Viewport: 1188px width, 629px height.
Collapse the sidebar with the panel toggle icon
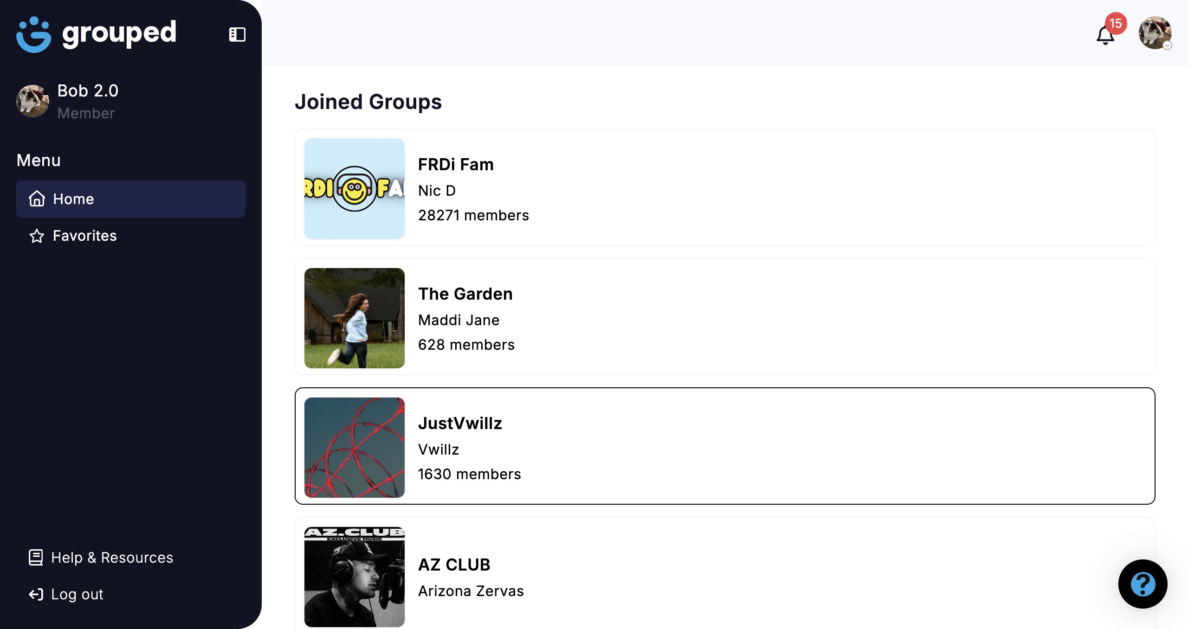tap(237, 34)
